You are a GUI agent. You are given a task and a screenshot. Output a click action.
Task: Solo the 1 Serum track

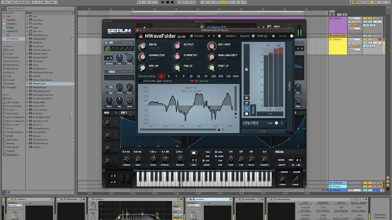coord(374,18)
